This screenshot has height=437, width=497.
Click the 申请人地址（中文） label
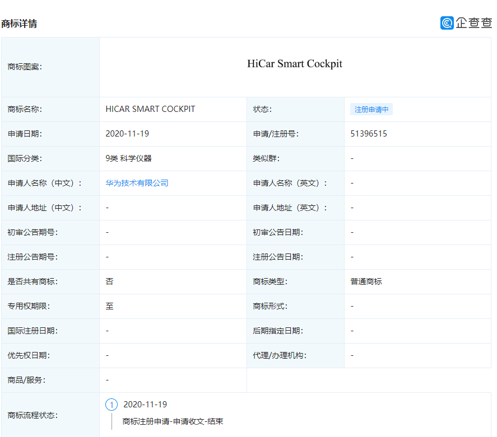[45, 208]
